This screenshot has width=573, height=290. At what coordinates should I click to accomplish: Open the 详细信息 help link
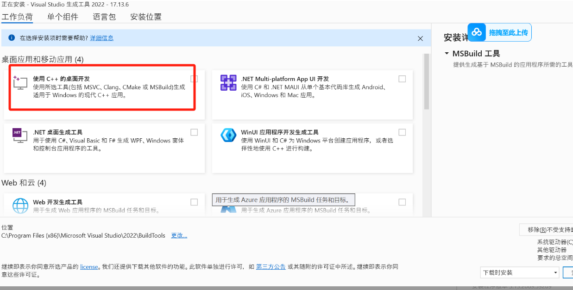point(101,38)
